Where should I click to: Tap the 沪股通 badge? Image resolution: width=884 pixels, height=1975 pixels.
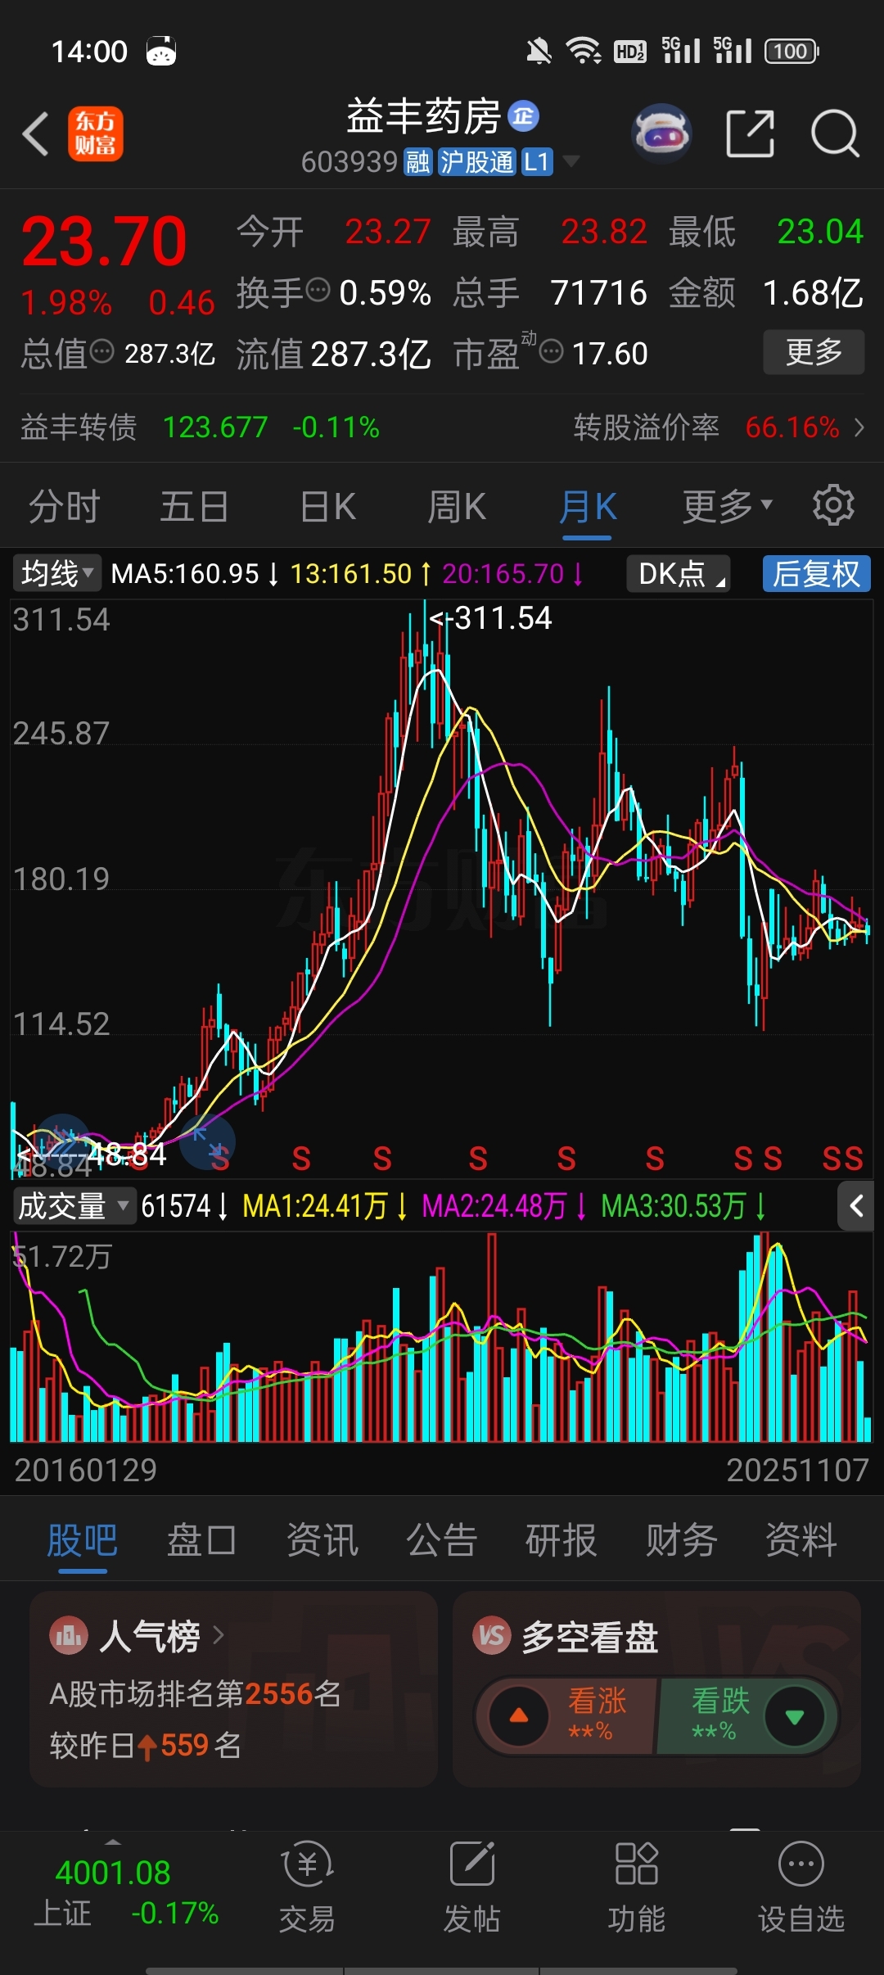tap(476, 162)
